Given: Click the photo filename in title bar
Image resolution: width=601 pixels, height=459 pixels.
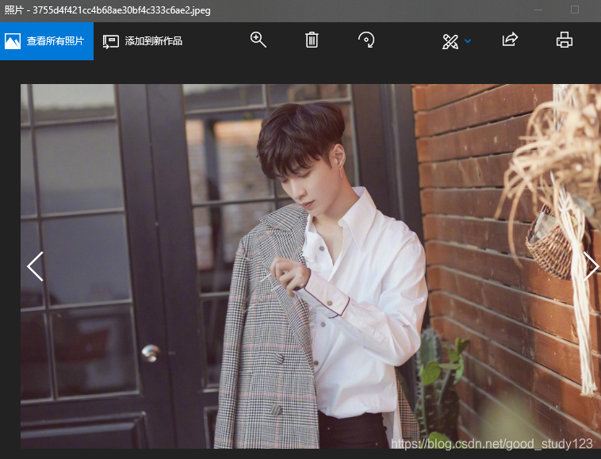Looking at the screenshot, I should coord(121,10).
